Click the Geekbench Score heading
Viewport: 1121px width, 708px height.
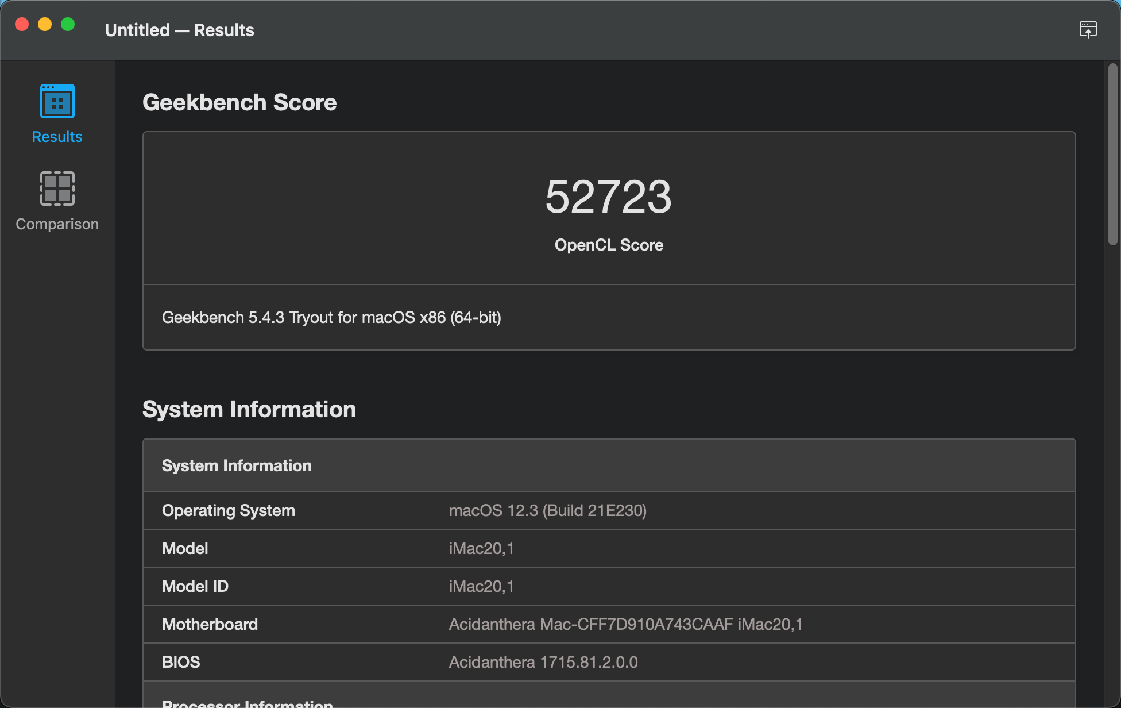[x=239, y=102]
